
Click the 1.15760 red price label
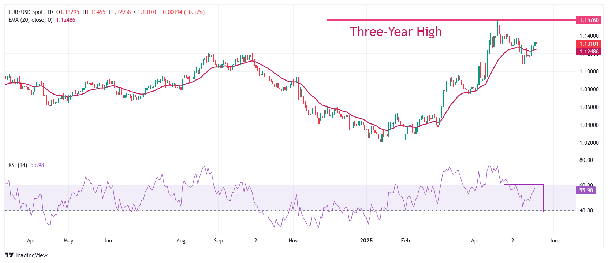[x=589, y=20]
